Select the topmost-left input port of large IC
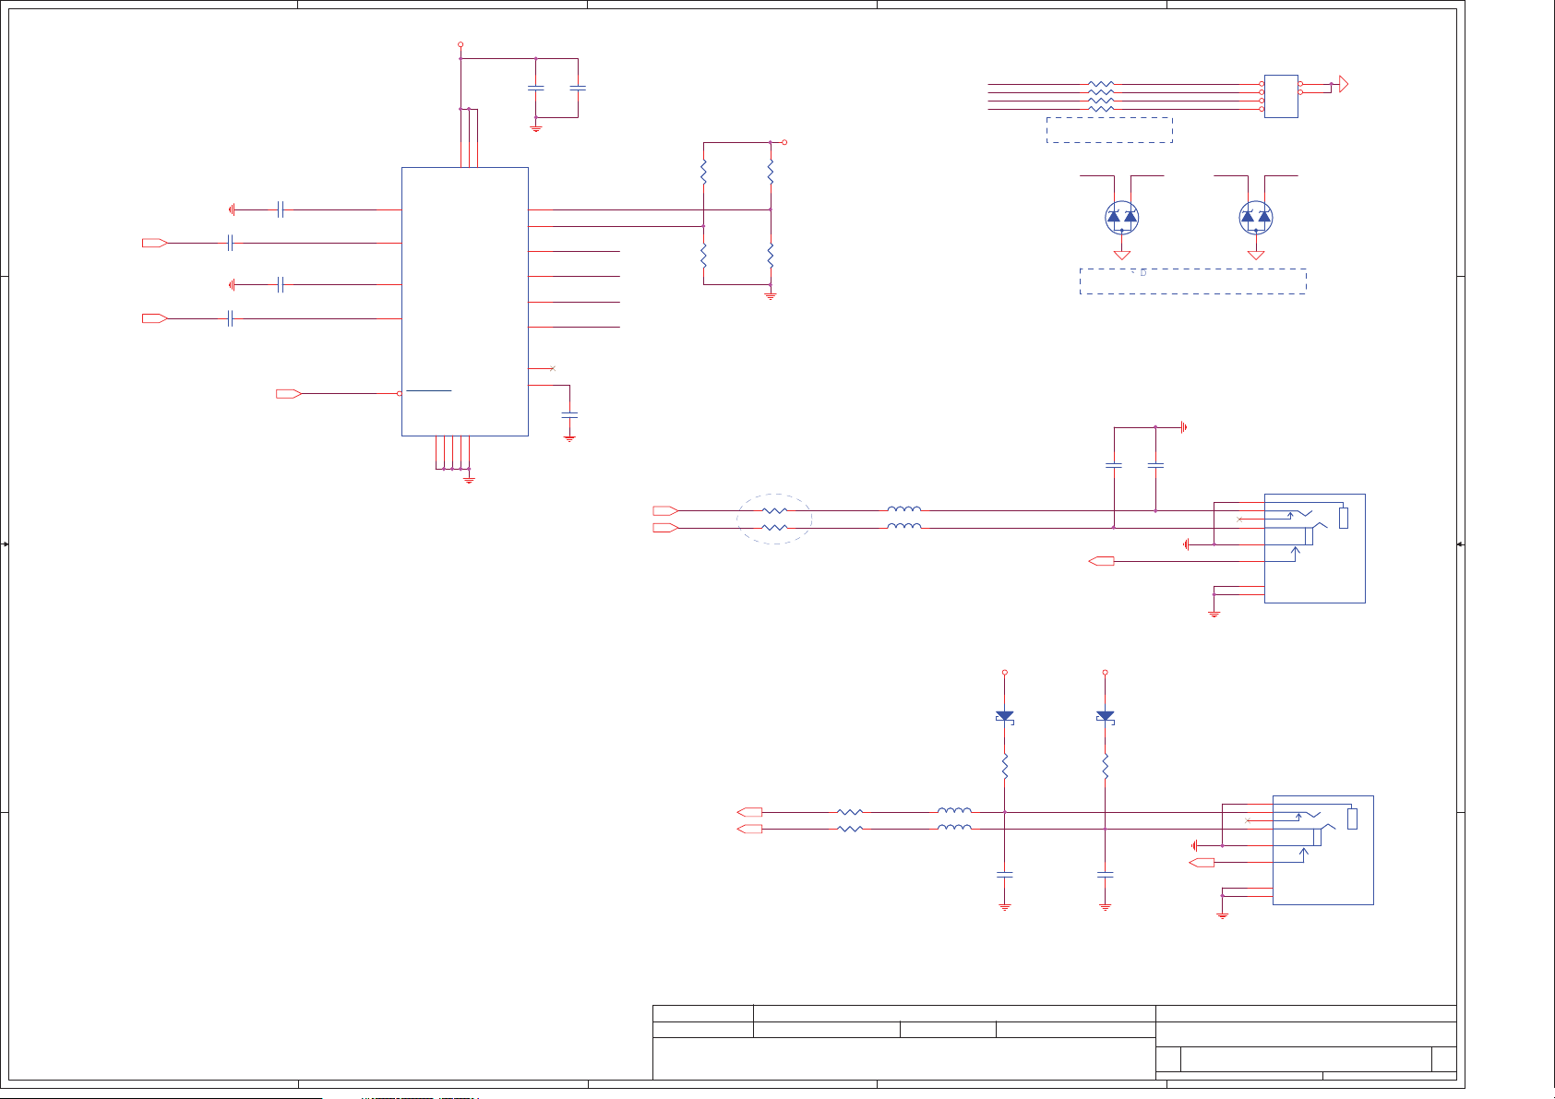This screenshot has width=1555, height=1099. [x=154, y=243]
